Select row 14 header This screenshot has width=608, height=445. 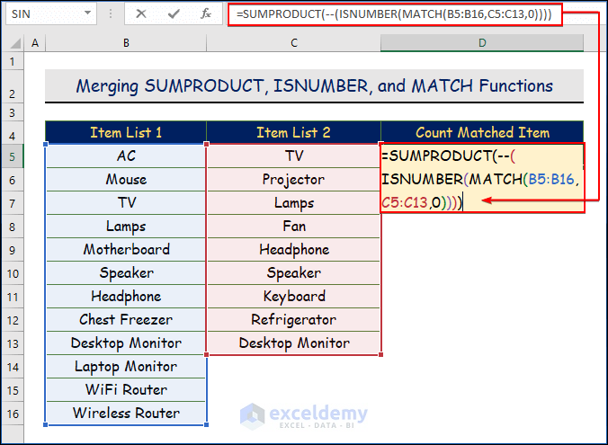tap(13, 367)
